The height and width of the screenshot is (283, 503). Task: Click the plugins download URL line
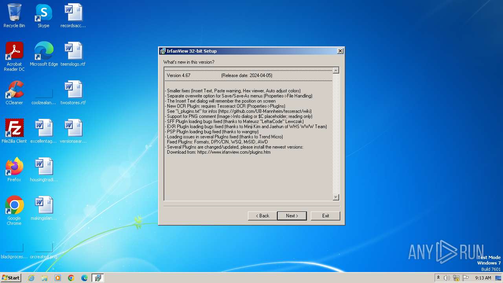click(x=219, y=152)
